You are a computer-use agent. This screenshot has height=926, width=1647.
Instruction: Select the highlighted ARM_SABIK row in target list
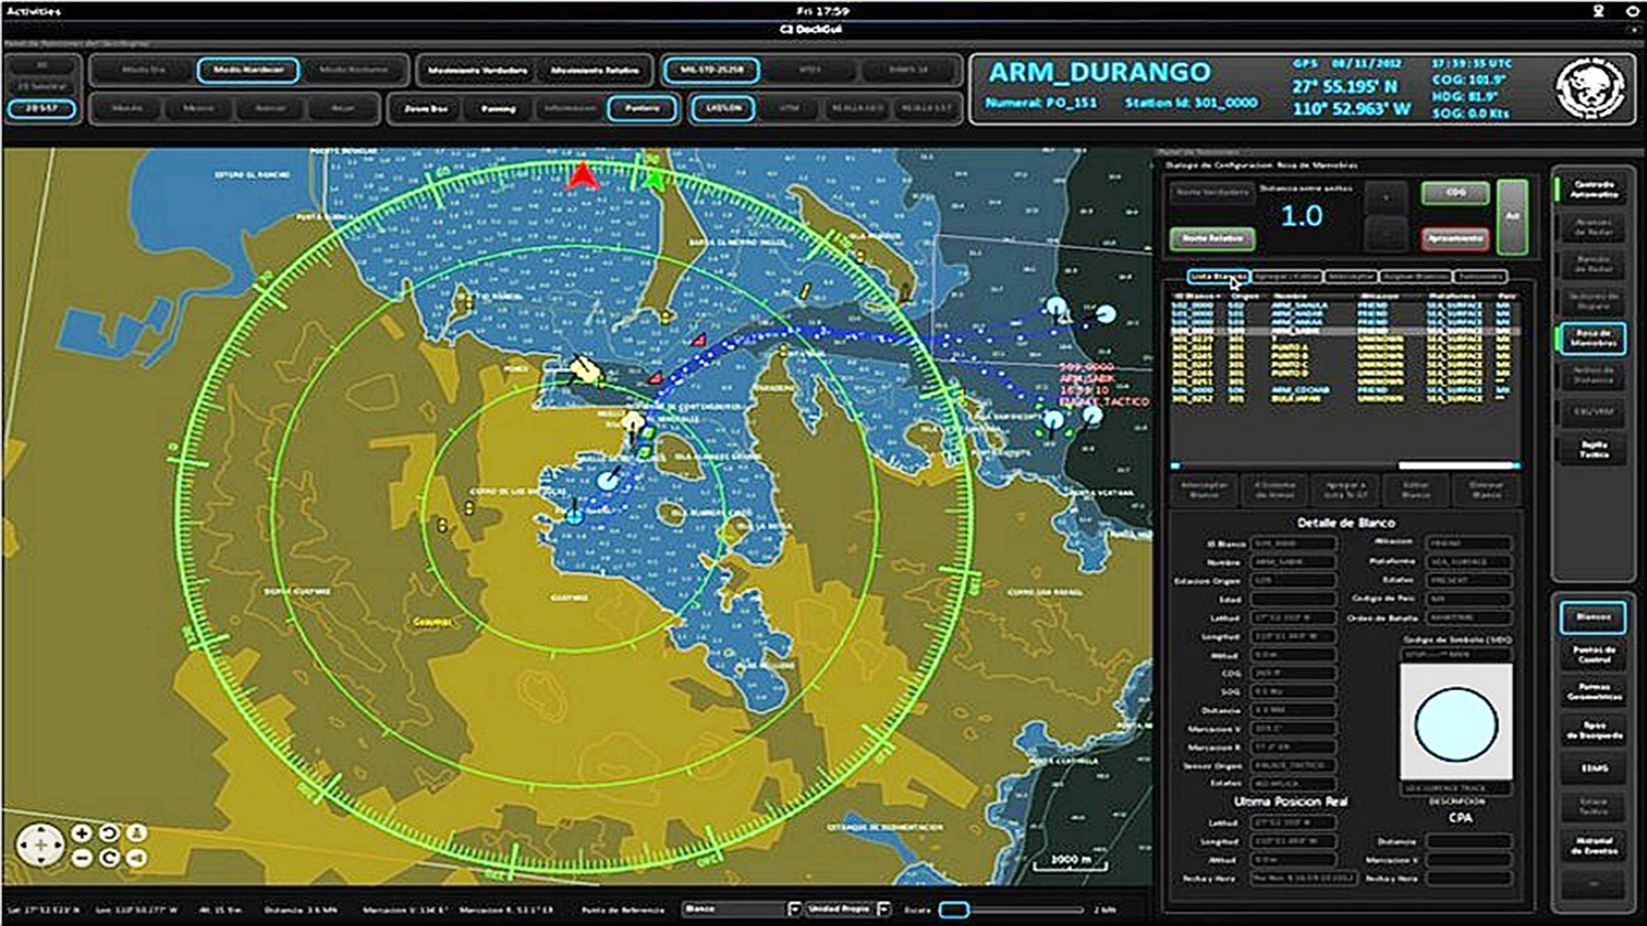pos(1344,331)
